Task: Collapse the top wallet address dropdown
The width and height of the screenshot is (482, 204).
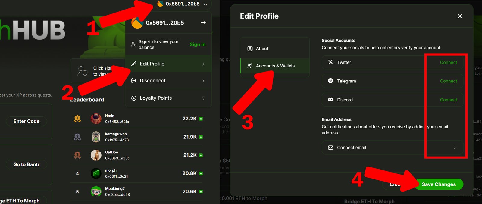Action: [206, 4]
